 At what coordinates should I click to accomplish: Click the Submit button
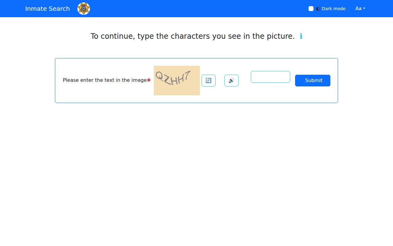[313, 81]
